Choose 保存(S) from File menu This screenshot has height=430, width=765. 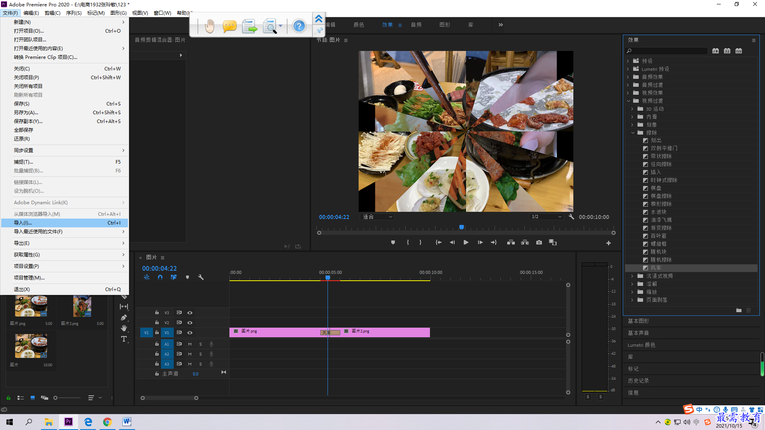[65, 104]
